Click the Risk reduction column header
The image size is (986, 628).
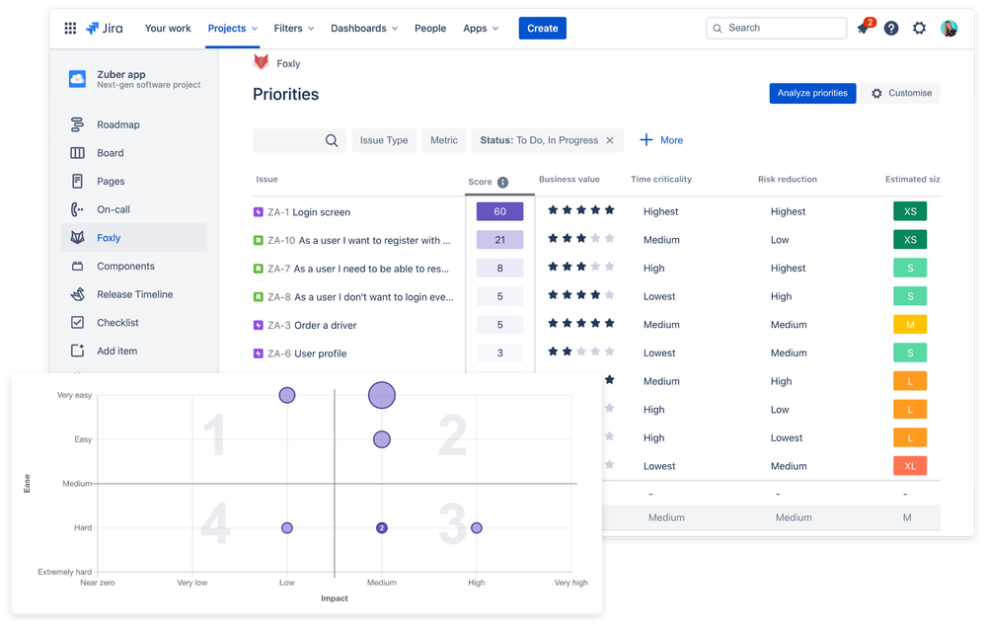click(x=788, y=180)
